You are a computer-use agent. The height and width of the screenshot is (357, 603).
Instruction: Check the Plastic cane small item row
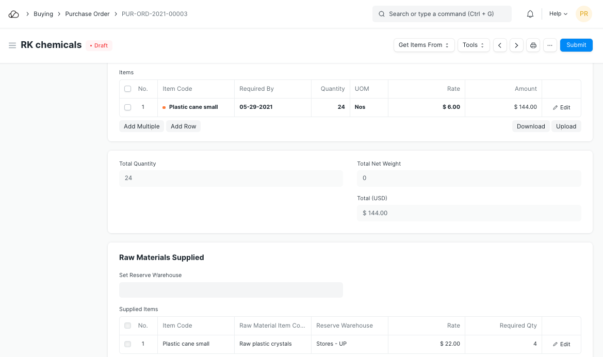click(x=128, y=107)
